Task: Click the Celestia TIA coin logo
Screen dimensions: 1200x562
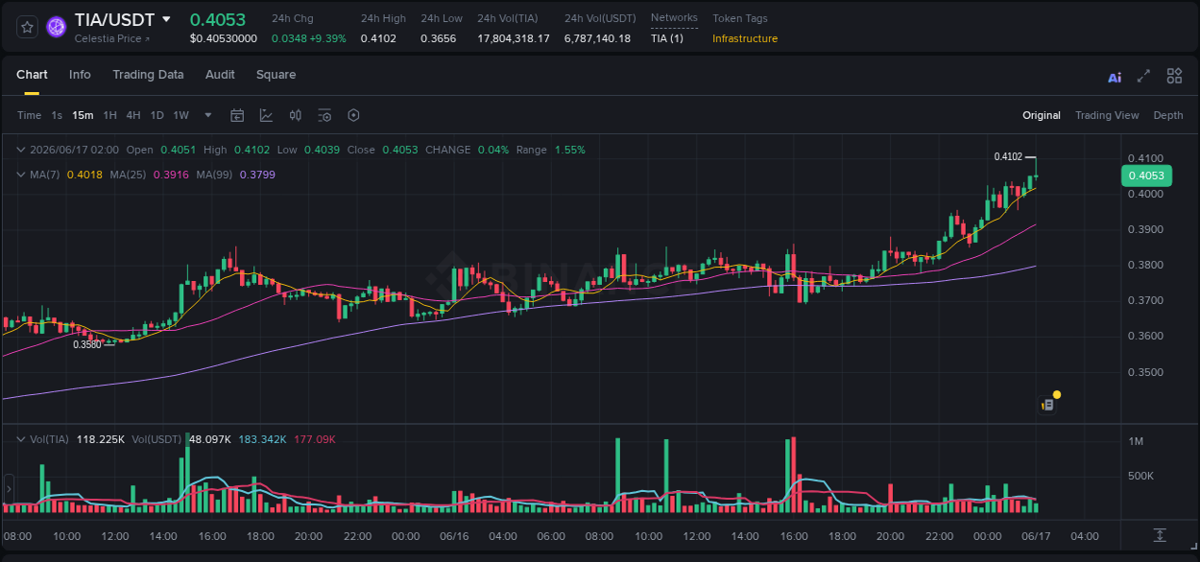Action: [x=56, y=27]
